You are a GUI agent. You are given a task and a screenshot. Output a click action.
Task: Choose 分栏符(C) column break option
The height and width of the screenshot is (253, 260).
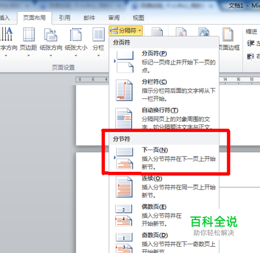pos(164,90)
